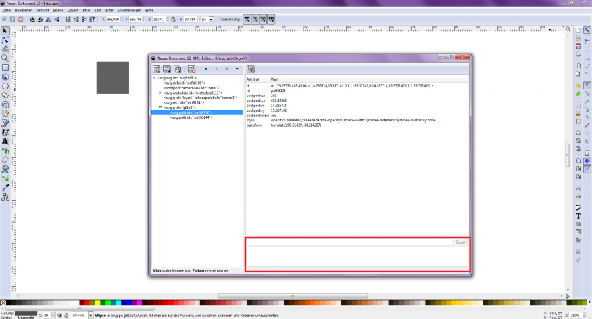Open the Erweiterungen menu
Image resolution: width=592 pixels, height=319 pixels.
[131, 11]
